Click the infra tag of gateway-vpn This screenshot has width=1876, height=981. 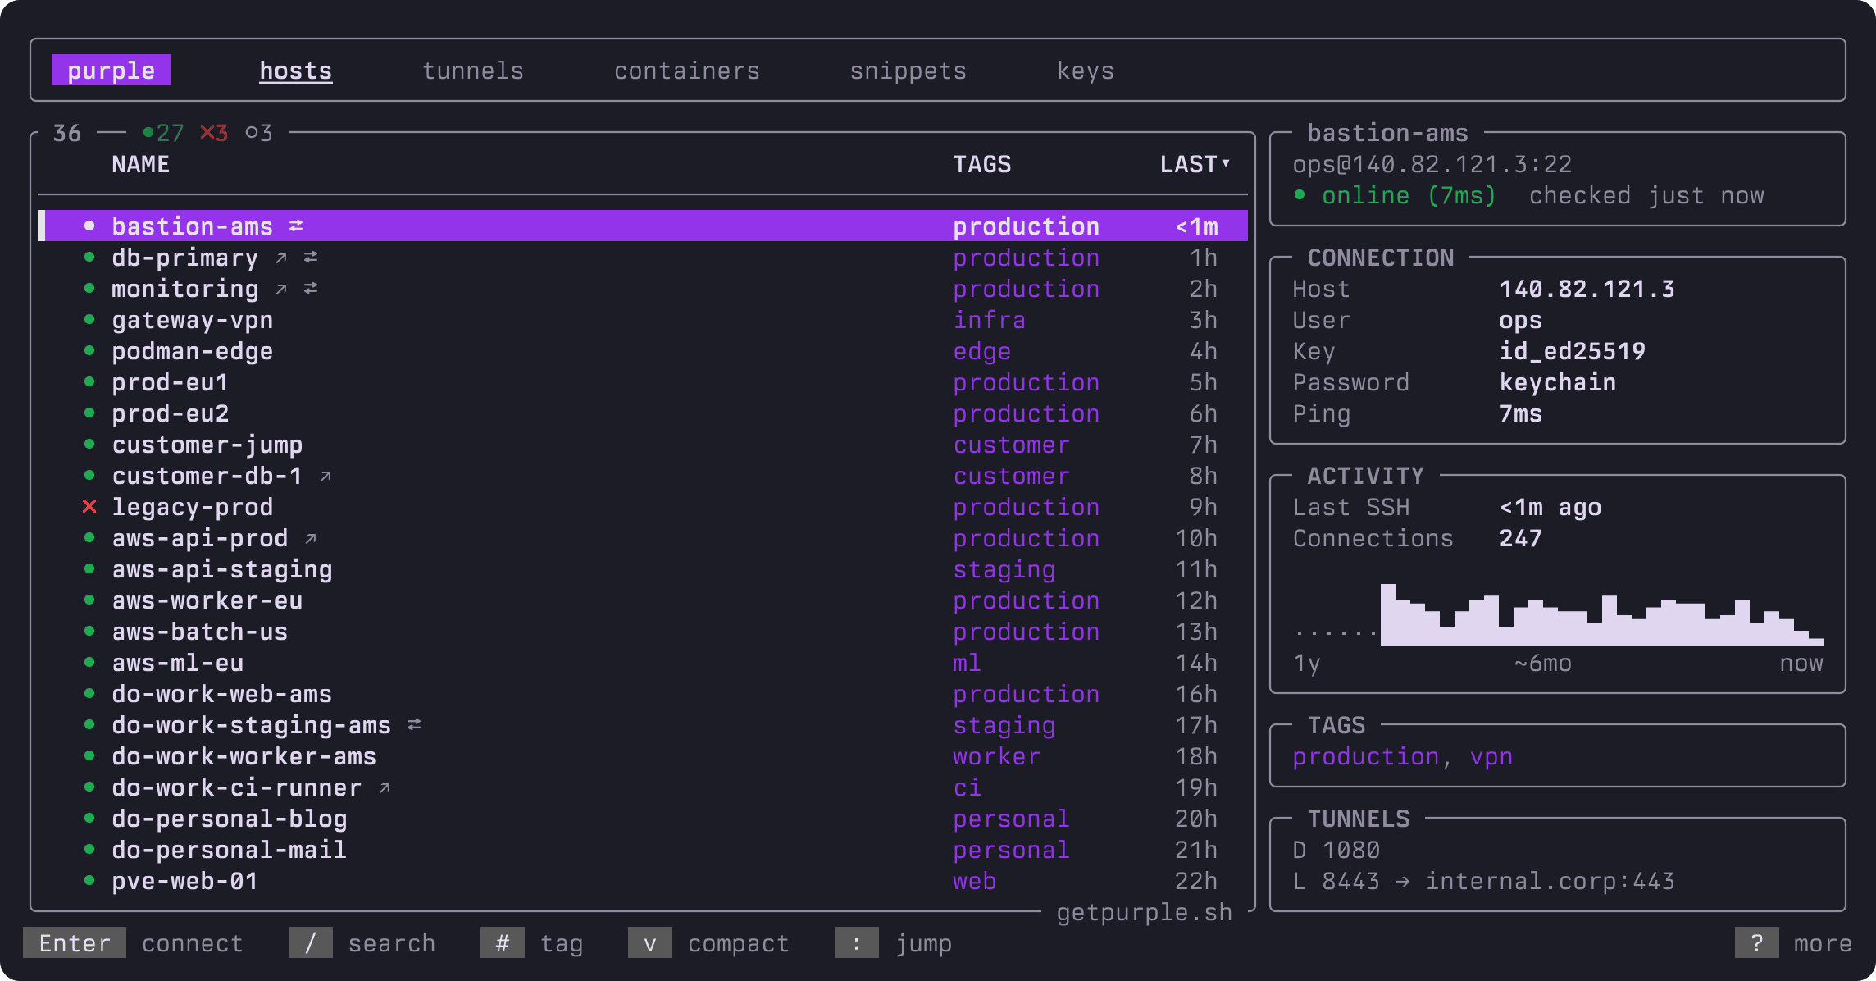[990, 320]
